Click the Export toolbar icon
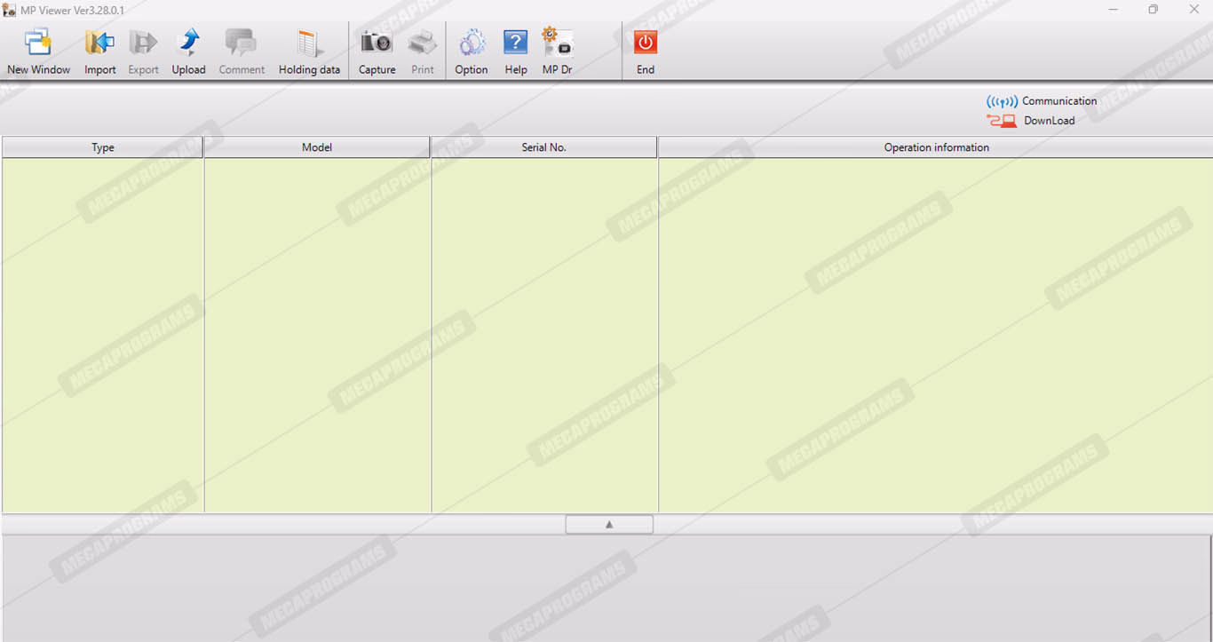1213x642 pixels. 143,43
